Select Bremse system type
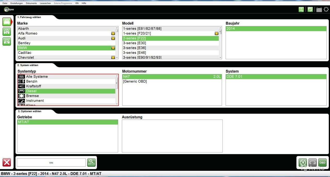Image resolution: width=330 pixels, height=177 pixels. [67, 96]
